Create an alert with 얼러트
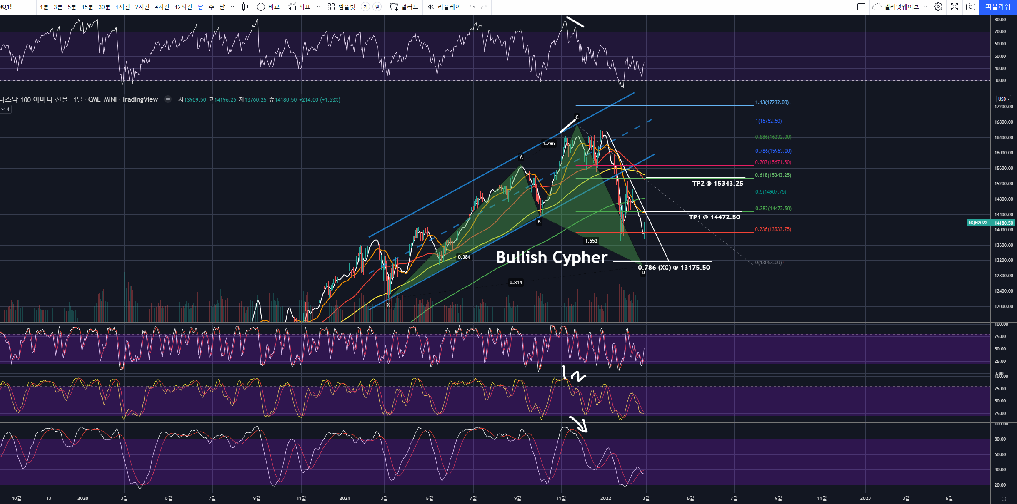Screen dimensions: 1017x504 [404, 7]
